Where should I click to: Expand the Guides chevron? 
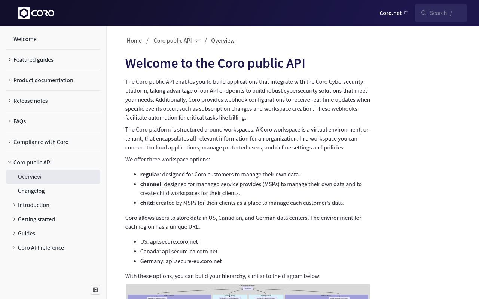(x=14, y=233)
